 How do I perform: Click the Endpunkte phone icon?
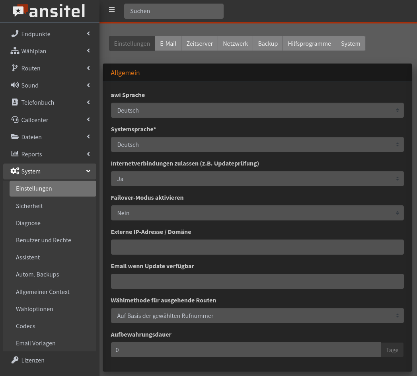pos(15,34)
